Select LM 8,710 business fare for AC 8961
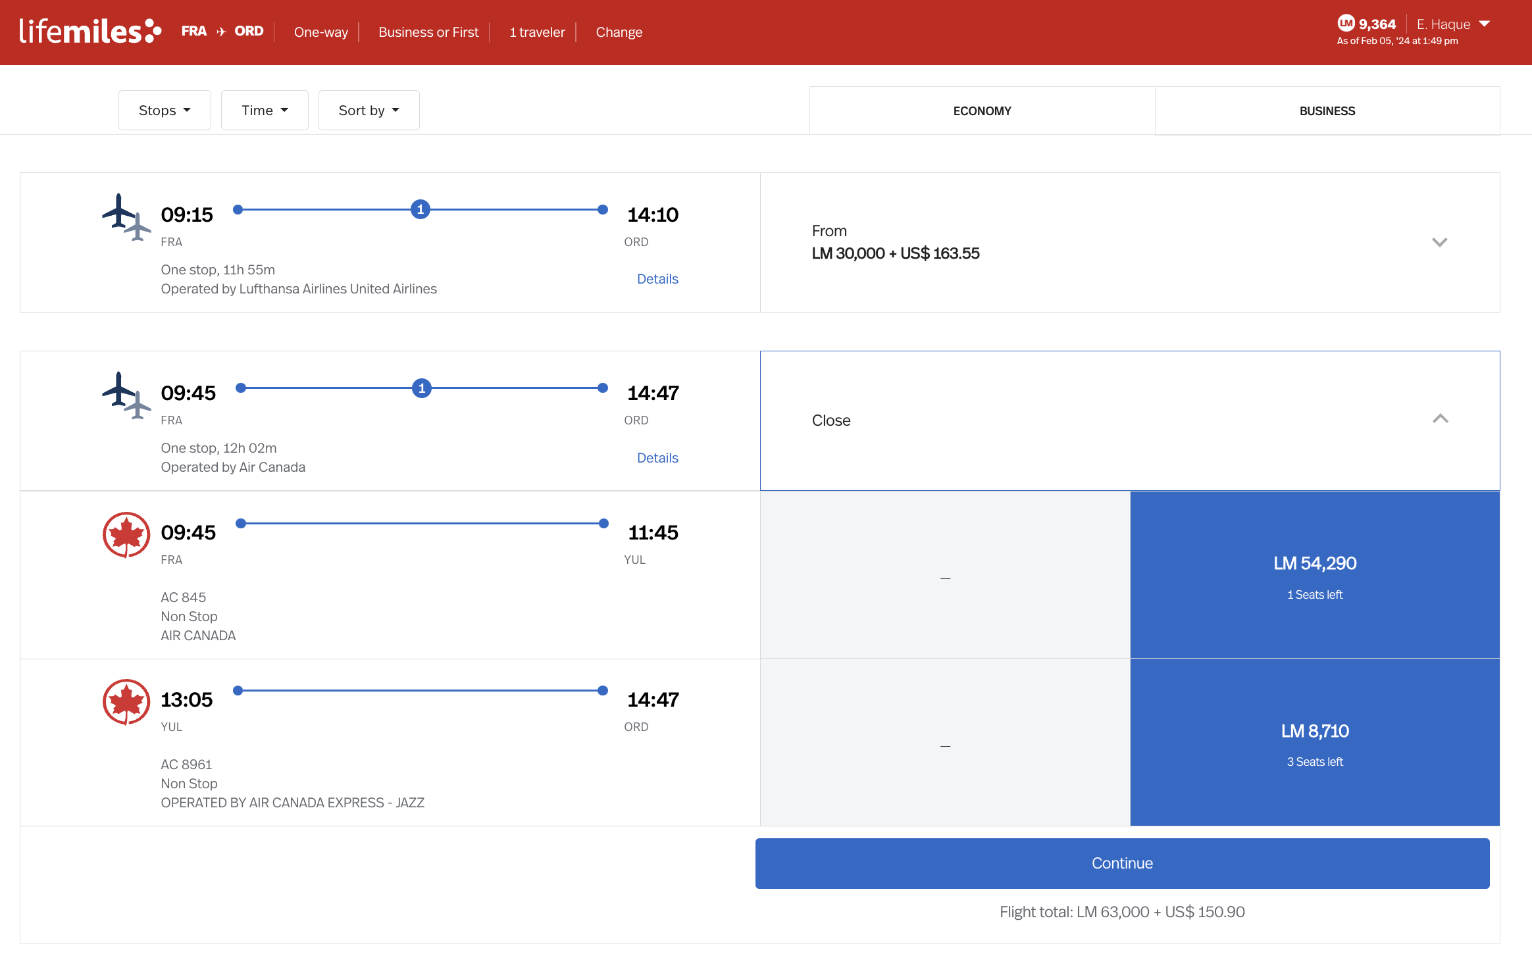 click(1315, 742)
